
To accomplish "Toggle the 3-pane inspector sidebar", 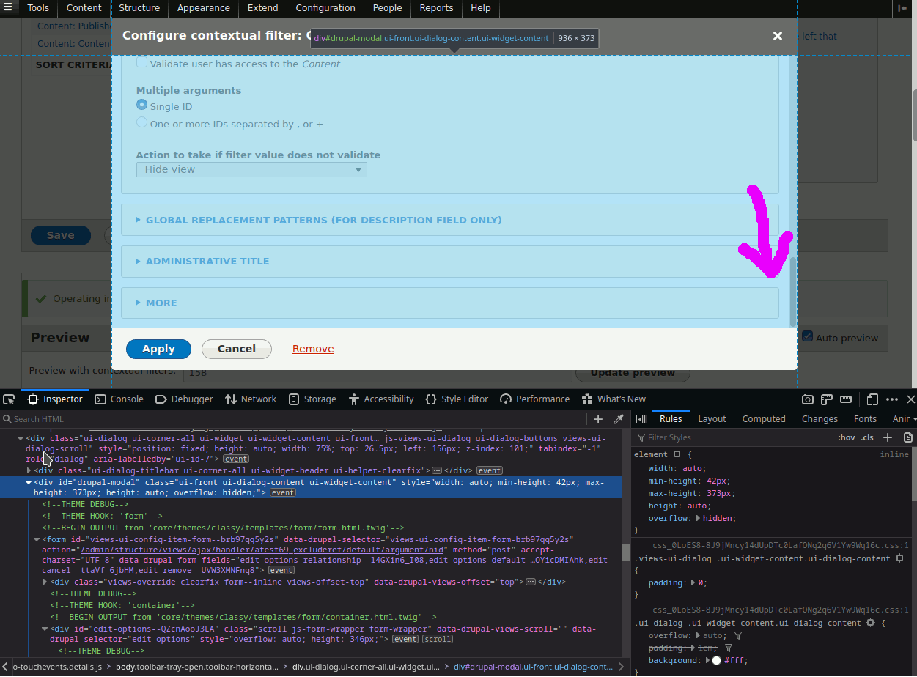I will pos(641,419).
